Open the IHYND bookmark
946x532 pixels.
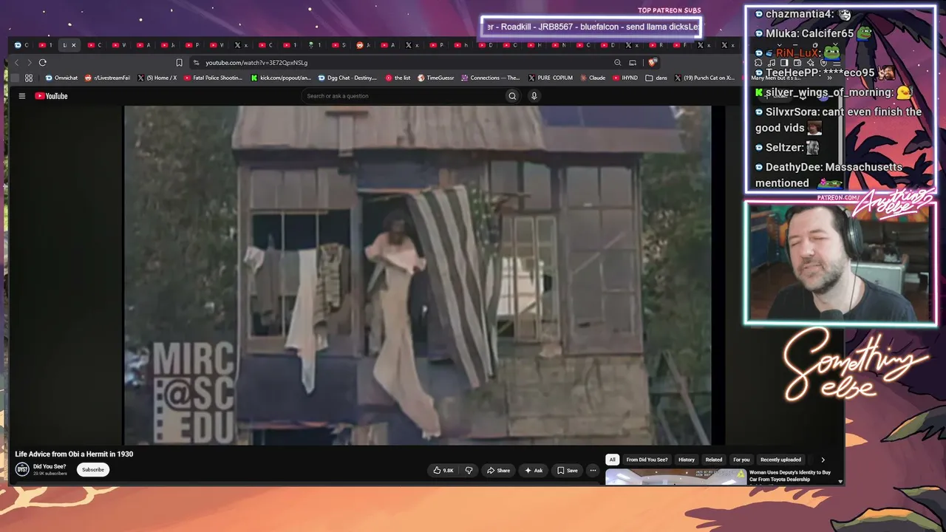point(625,78)
